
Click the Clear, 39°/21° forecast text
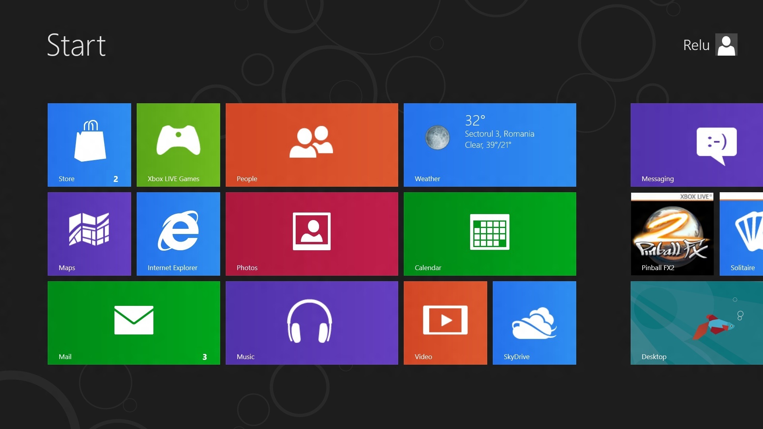pos(488,145)
